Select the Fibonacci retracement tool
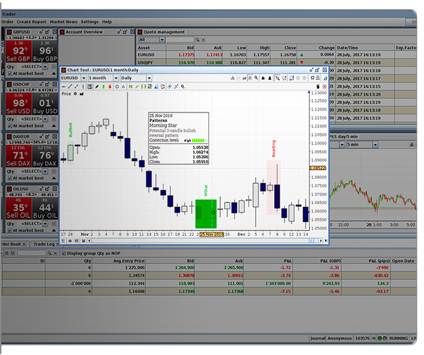 131,86
